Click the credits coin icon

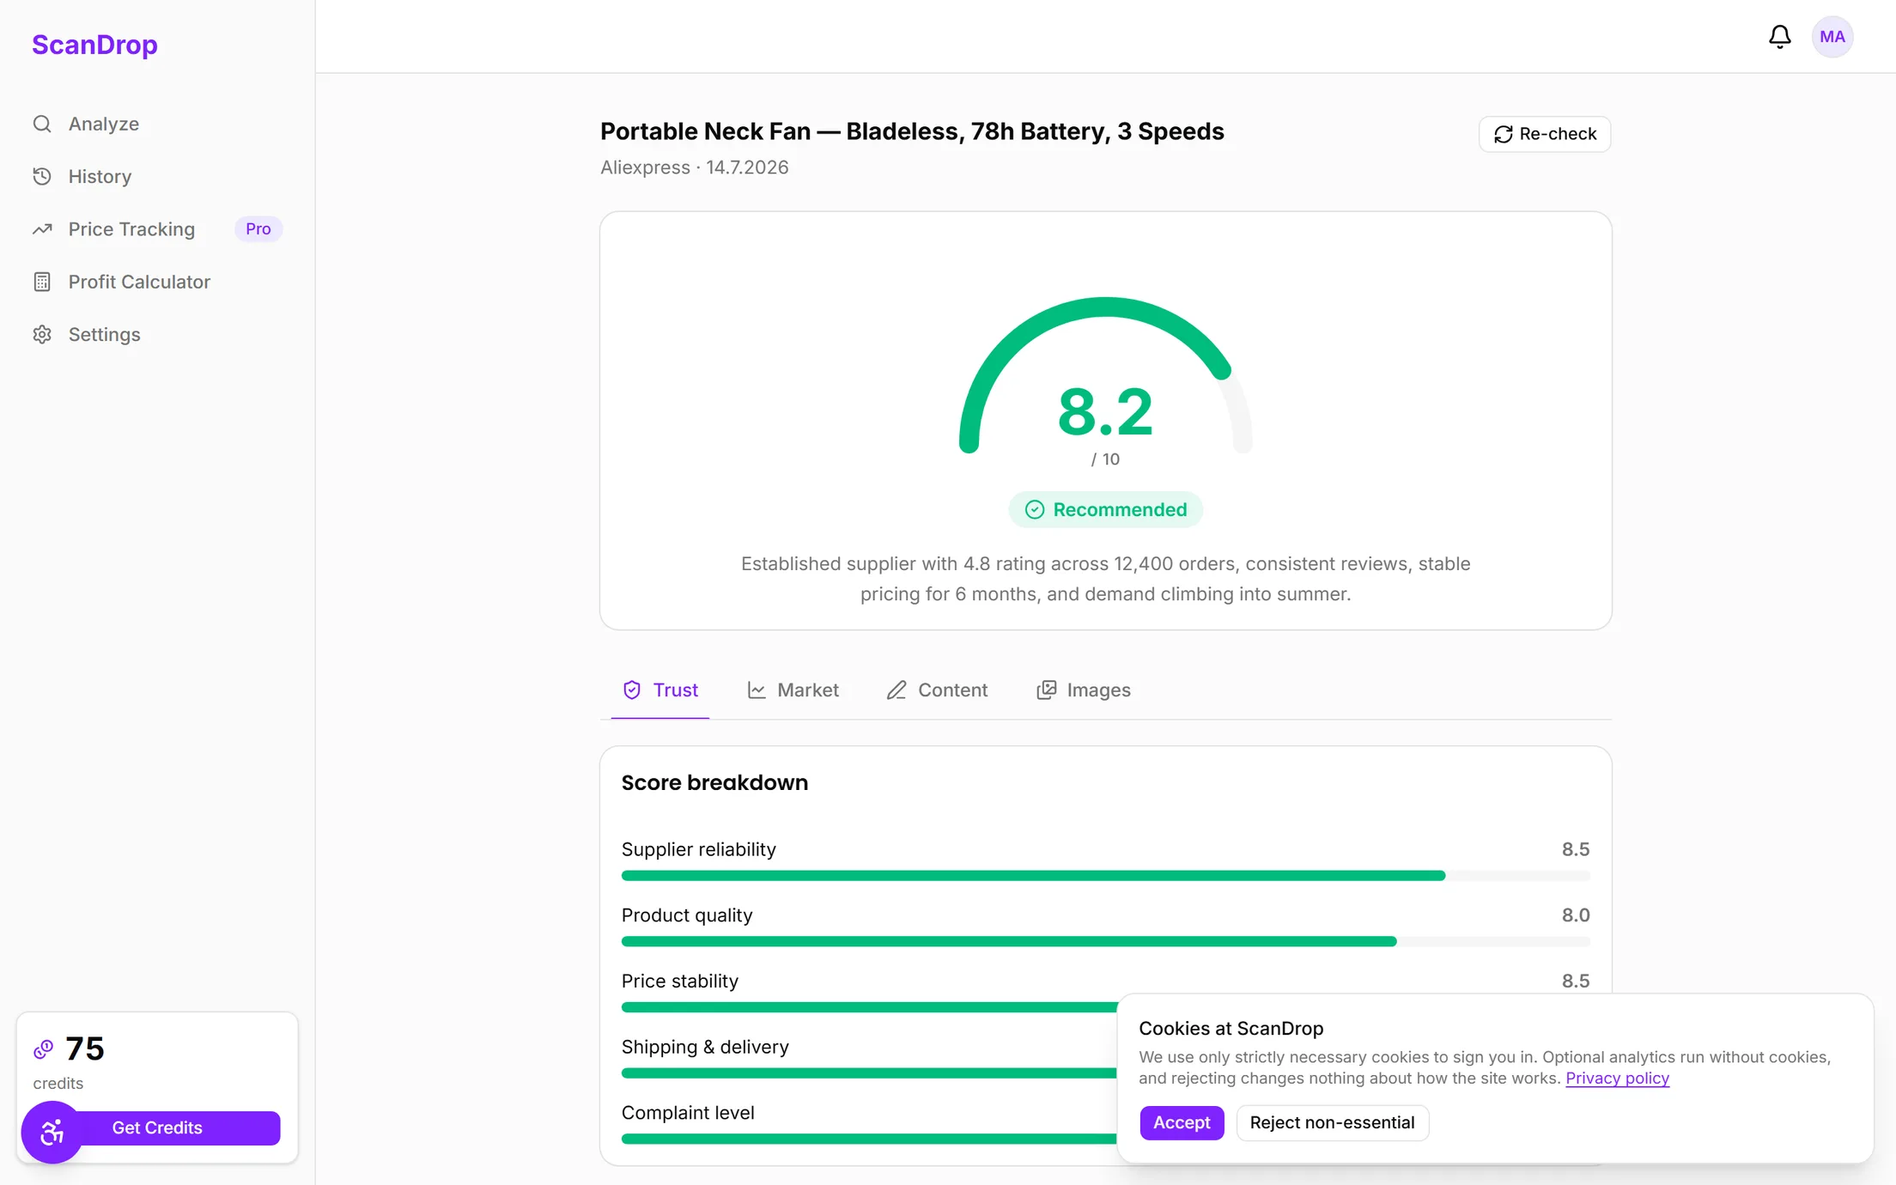pos(43,1049)
